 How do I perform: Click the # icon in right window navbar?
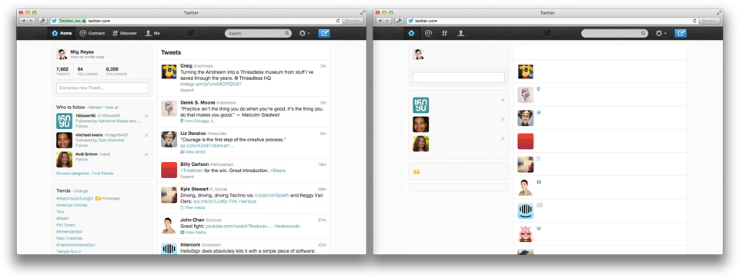tap(444, 33)
